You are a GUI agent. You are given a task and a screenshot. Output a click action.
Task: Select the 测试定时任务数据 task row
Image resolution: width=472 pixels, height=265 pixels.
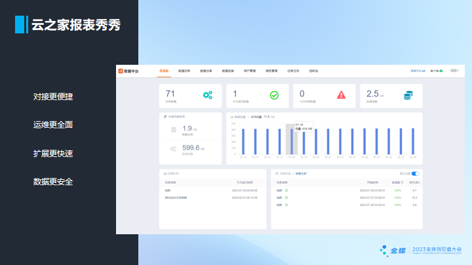click(177, 197)
